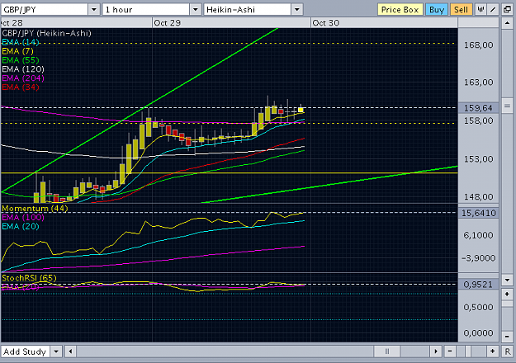Click the vertical zoom out minus button
This screenshot has width=516, height=363.
tap(507, 337)
